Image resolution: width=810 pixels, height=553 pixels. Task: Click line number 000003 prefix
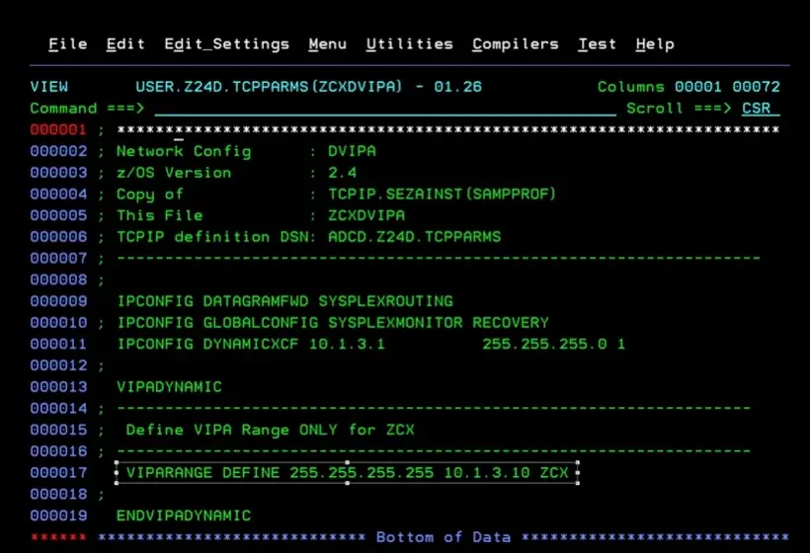click(58, 173)
